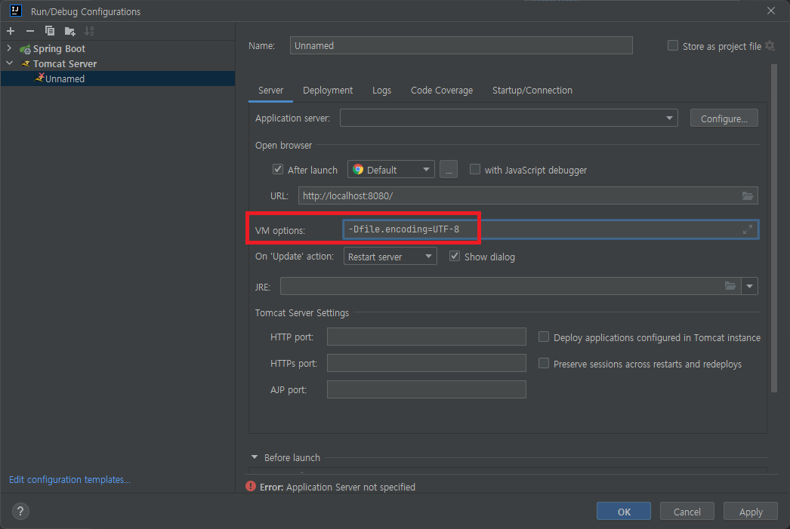The width and height of the screenshot is (790, 529).
Task: Open the help question mark button
Action: coord(20,512)
